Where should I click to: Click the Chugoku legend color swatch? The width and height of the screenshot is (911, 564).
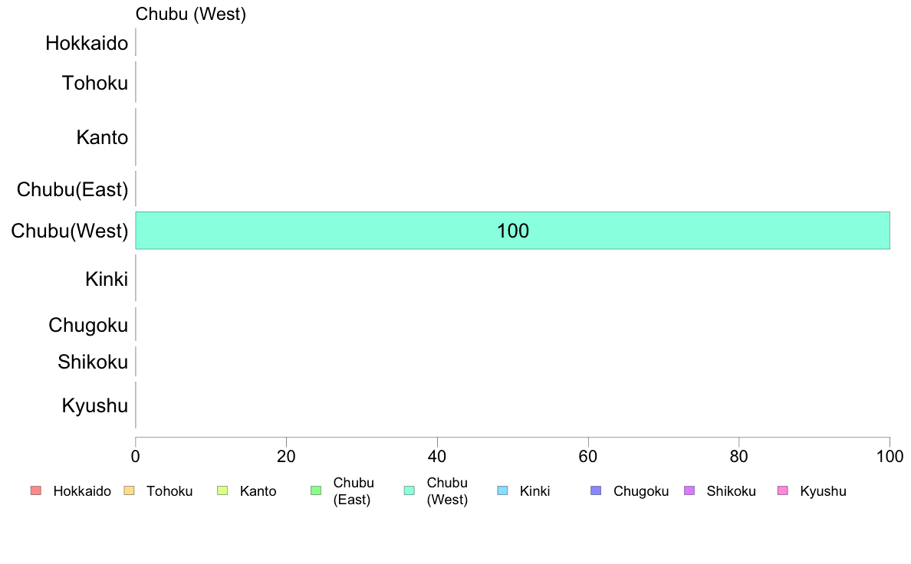596,490
